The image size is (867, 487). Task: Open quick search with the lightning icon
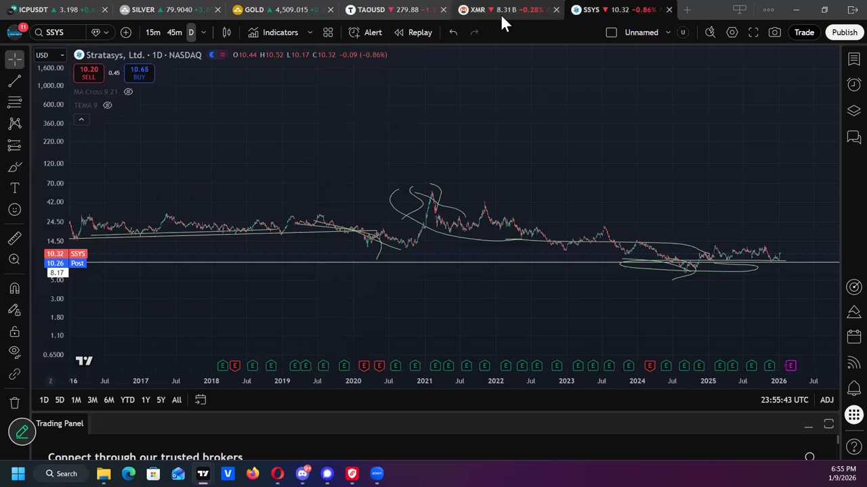pyautogui.click(x=710, y=32)
